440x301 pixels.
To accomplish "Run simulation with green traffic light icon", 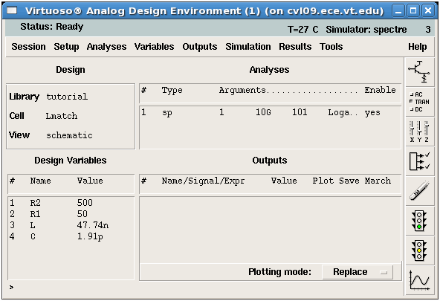I will pyautogui.click(x=419, y=221).
